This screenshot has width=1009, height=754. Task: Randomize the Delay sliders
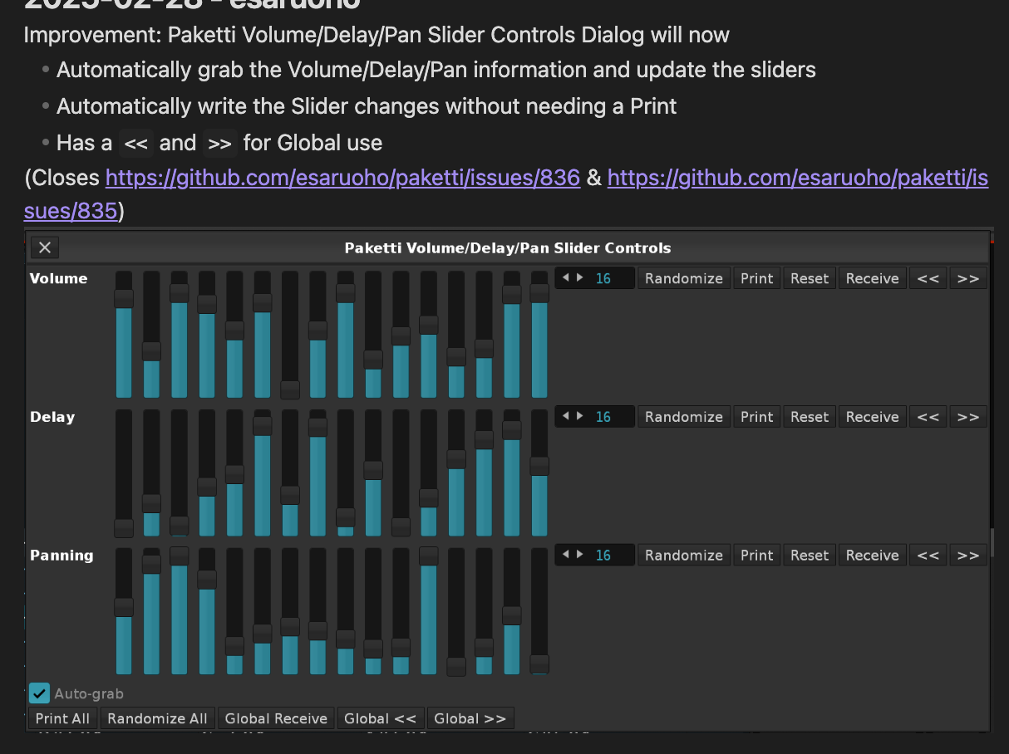684,417
